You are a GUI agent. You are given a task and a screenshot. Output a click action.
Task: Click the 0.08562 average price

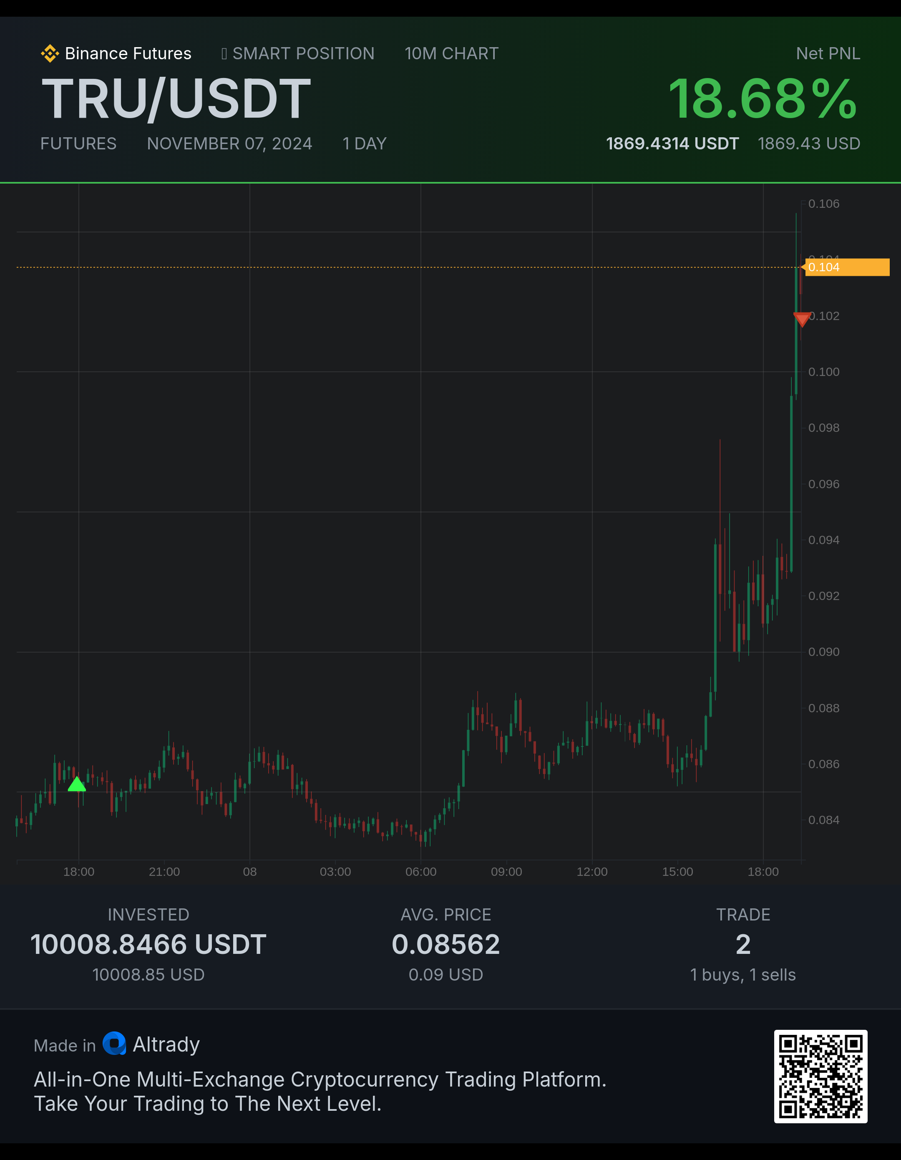point(446,944)
